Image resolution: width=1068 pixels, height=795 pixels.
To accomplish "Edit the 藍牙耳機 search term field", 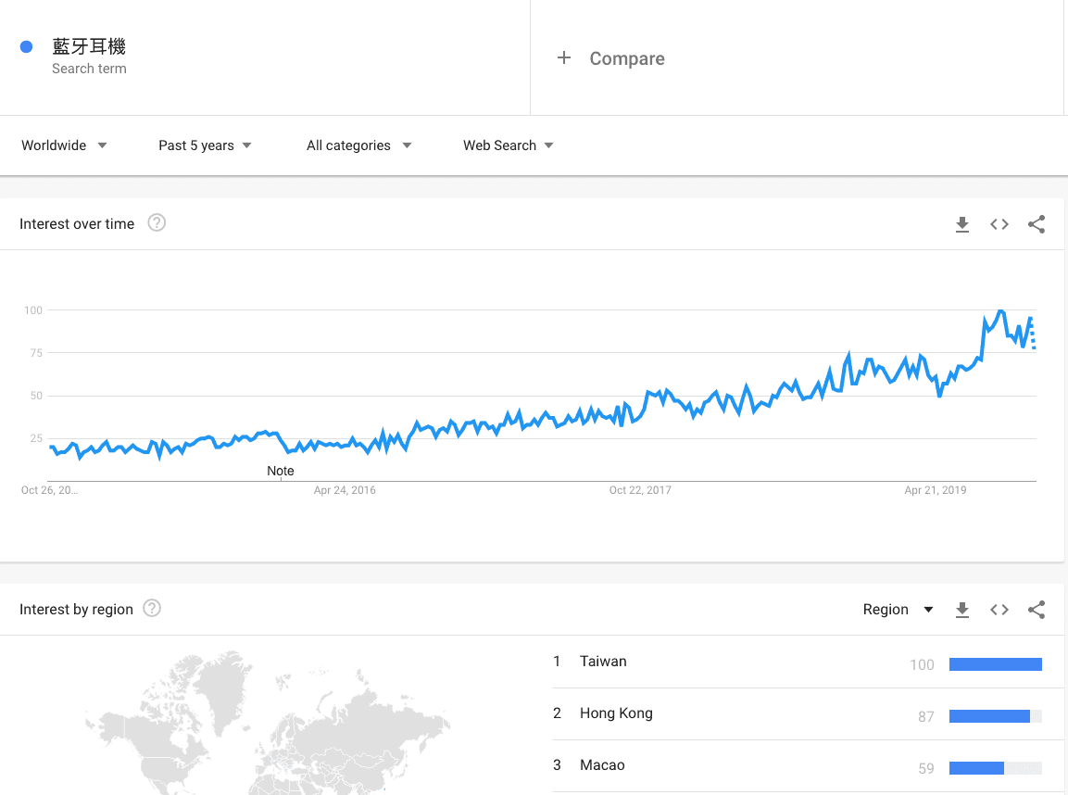I will (89, 47).
